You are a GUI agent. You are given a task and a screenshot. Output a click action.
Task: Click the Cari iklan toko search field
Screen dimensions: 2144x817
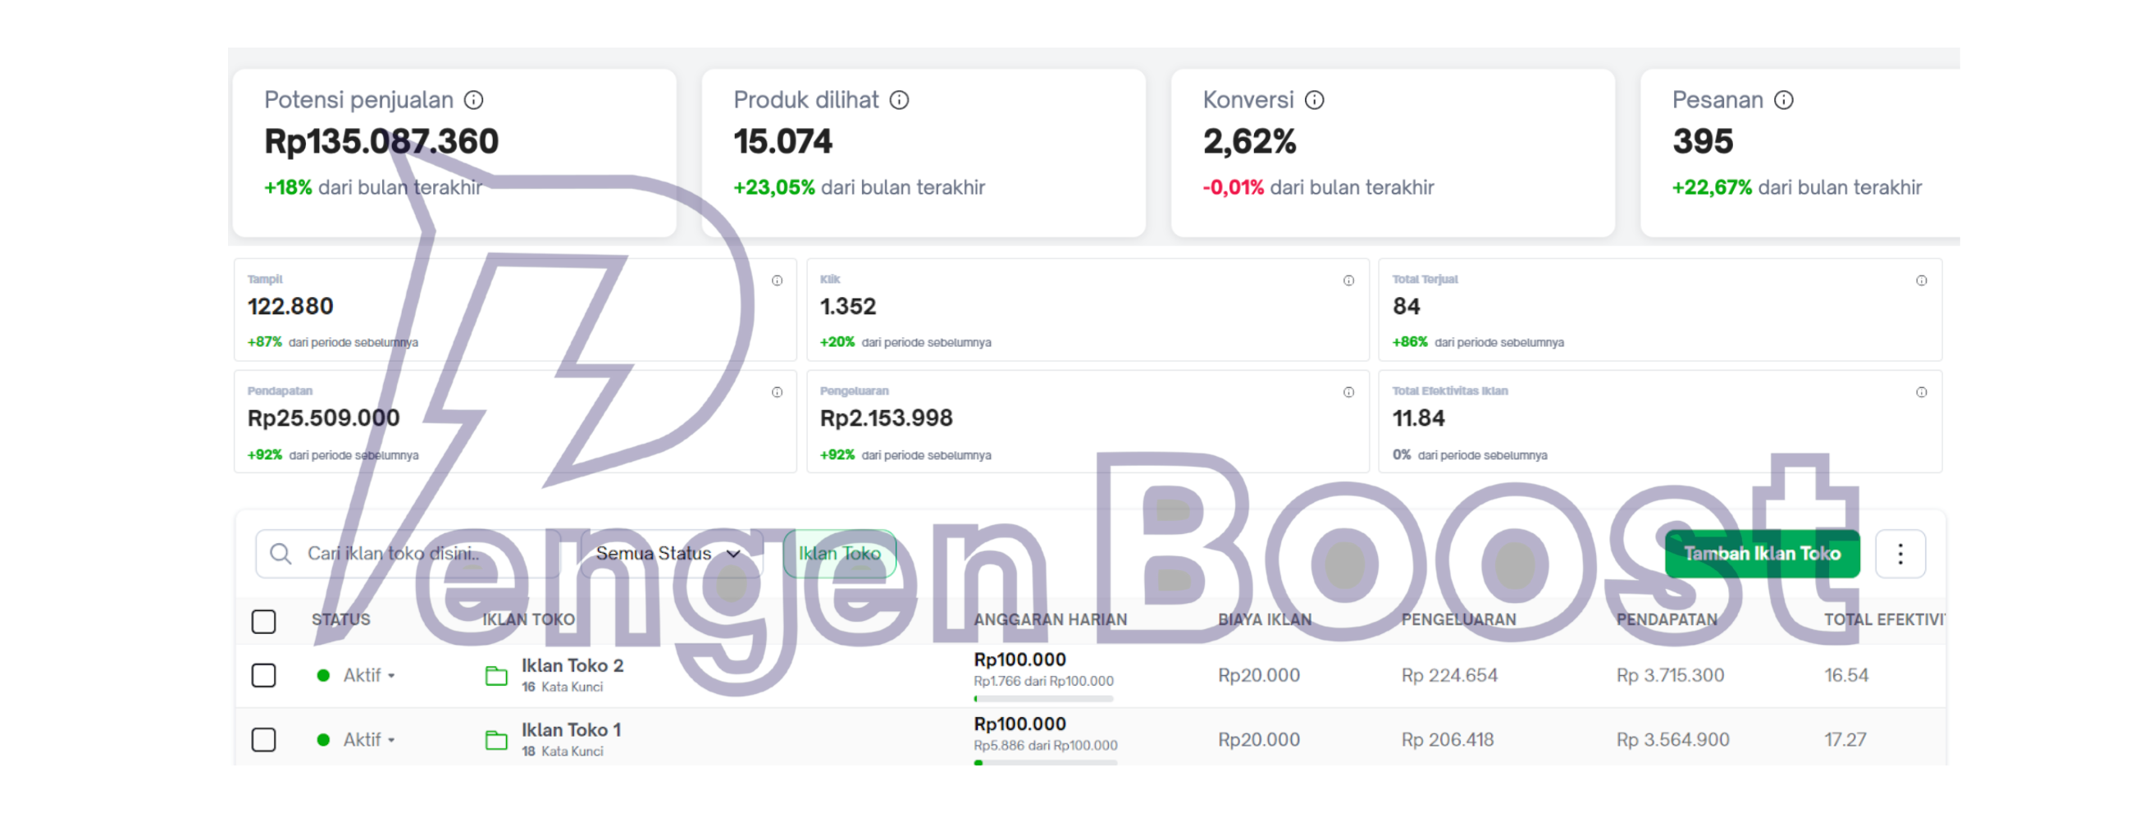click(408, 553)
